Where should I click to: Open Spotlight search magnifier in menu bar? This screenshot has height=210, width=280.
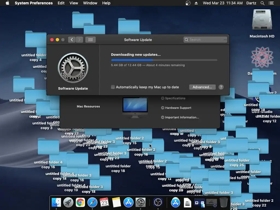point(262,3)
